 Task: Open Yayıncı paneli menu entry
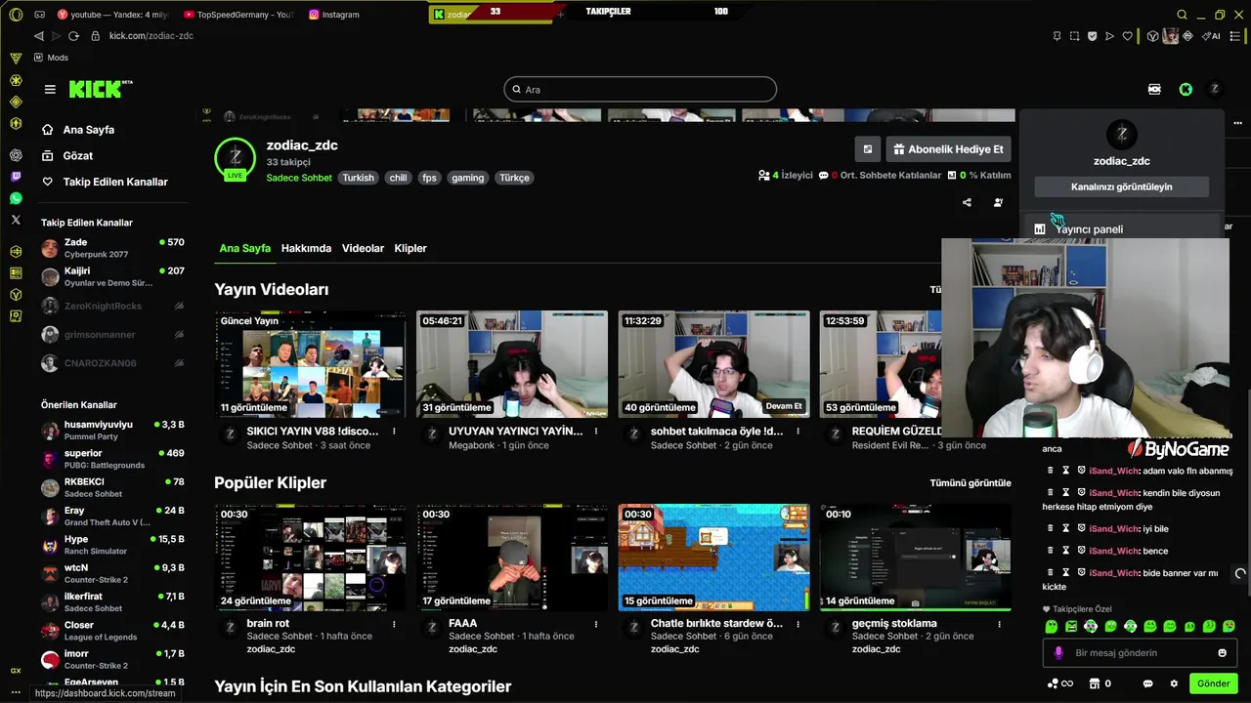(1121, 229)
